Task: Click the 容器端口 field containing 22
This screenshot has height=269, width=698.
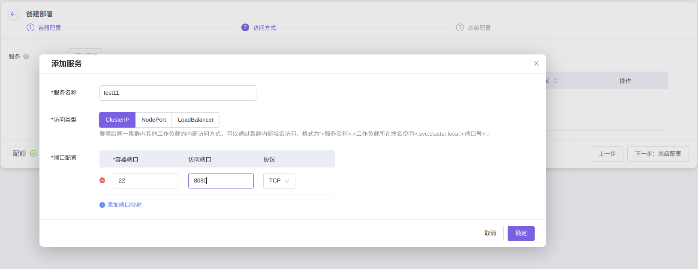Action: click(145, 181)
